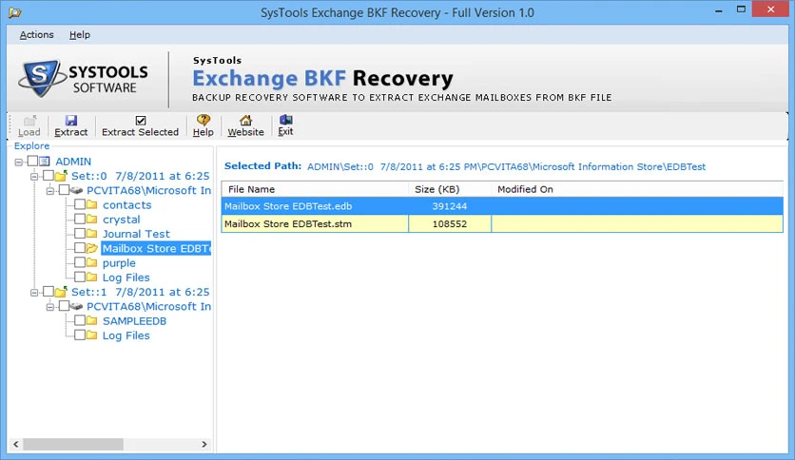Image resolution: width=795 pixels, height=460 pixels.
Task: Collapse the PCVITA68 node under Set::1
Action: coord(50,307)
